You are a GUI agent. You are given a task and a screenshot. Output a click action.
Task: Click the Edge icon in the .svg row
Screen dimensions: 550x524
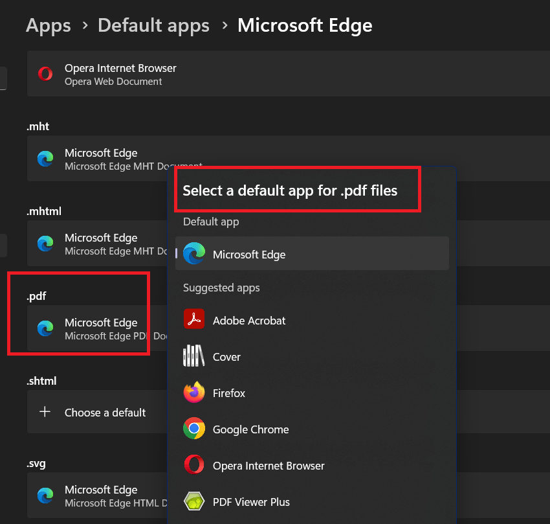tap(45, 496)
